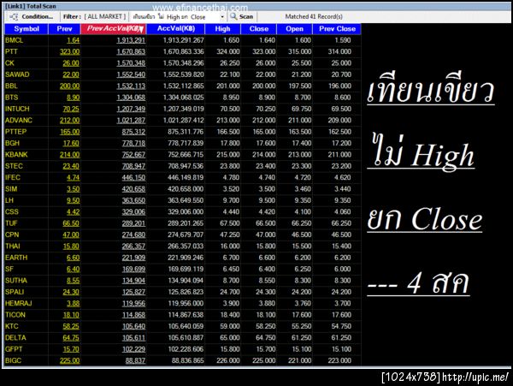Screen dimensions: 513x386
Task: Click the Scan button
Action: [x=242, y=17]
